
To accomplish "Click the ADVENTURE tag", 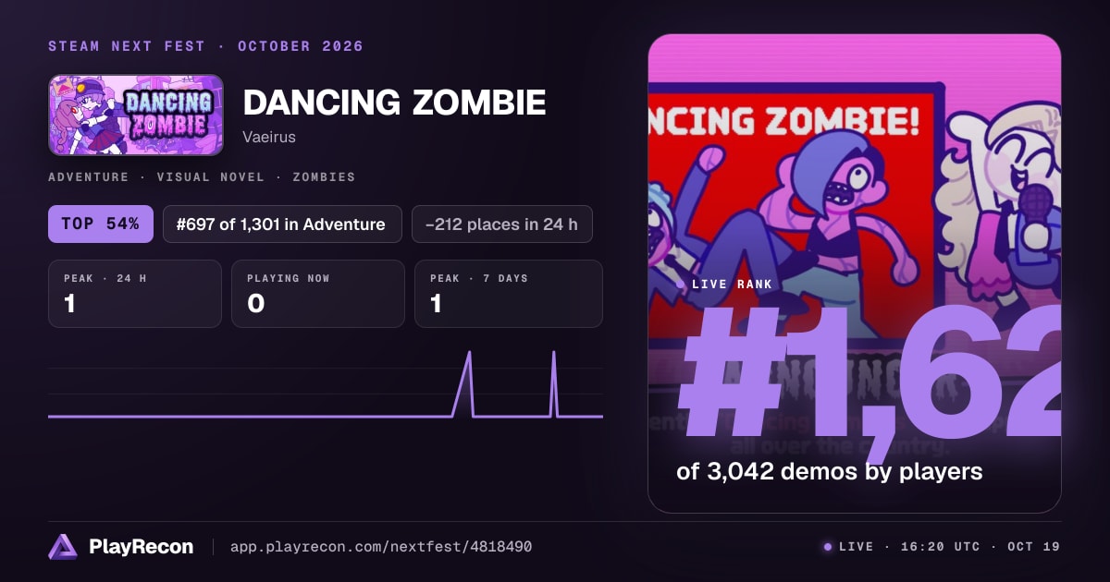I will pyautogui.click(x=89, y=176).
